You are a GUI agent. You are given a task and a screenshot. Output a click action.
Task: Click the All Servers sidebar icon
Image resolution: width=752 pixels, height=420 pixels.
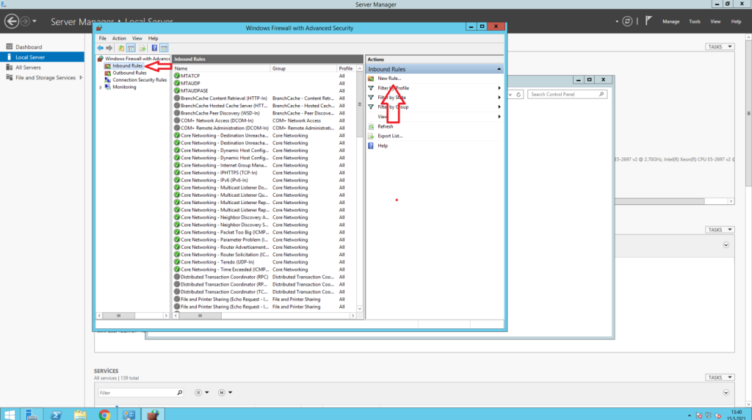pyautogui.click(x=9, y=68)
